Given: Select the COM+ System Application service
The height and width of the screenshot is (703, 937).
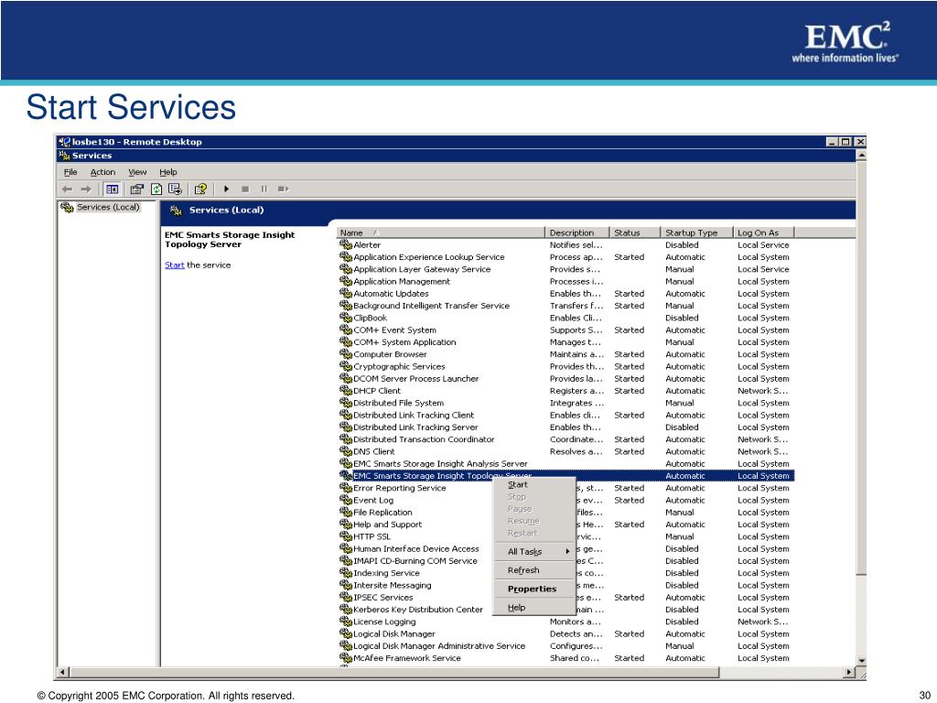Looking at the screenshot, I should tap(565, 342).
